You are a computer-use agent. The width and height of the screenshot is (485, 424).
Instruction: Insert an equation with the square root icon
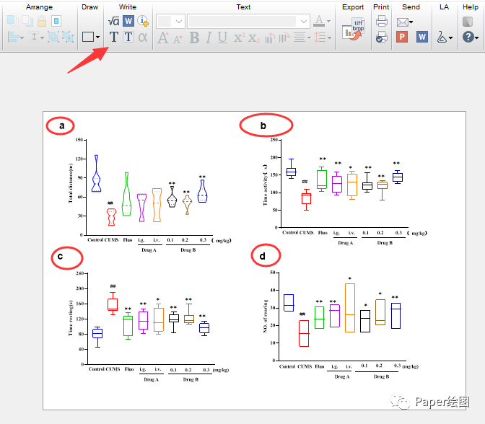pos(113,21)
